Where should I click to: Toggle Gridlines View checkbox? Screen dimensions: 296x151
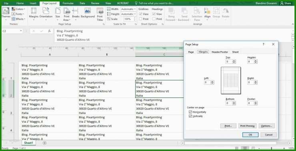(x=140, y=14)
